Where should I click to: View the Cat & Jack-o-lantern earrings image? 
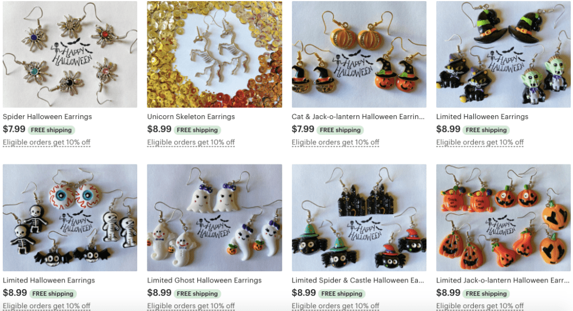pos(359,54)
